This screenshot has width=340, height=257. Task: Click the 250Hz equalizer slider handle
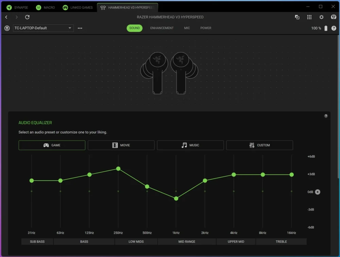(x=118, y=168)
